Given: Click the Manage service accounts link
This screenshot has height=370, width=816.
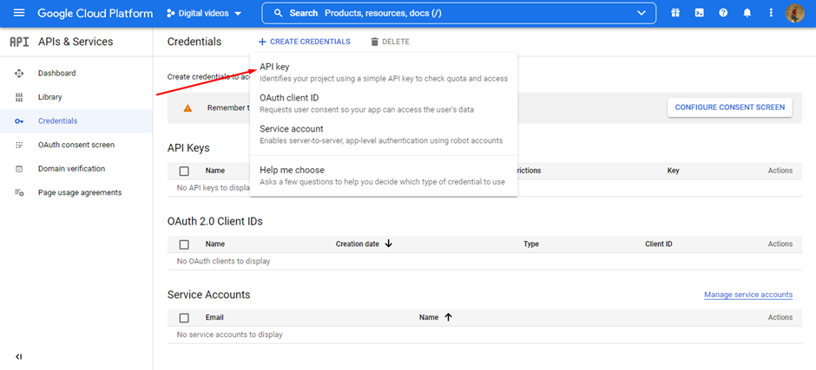Looking at the screenshot, I should pyautogui.click(x=748, y=295).
